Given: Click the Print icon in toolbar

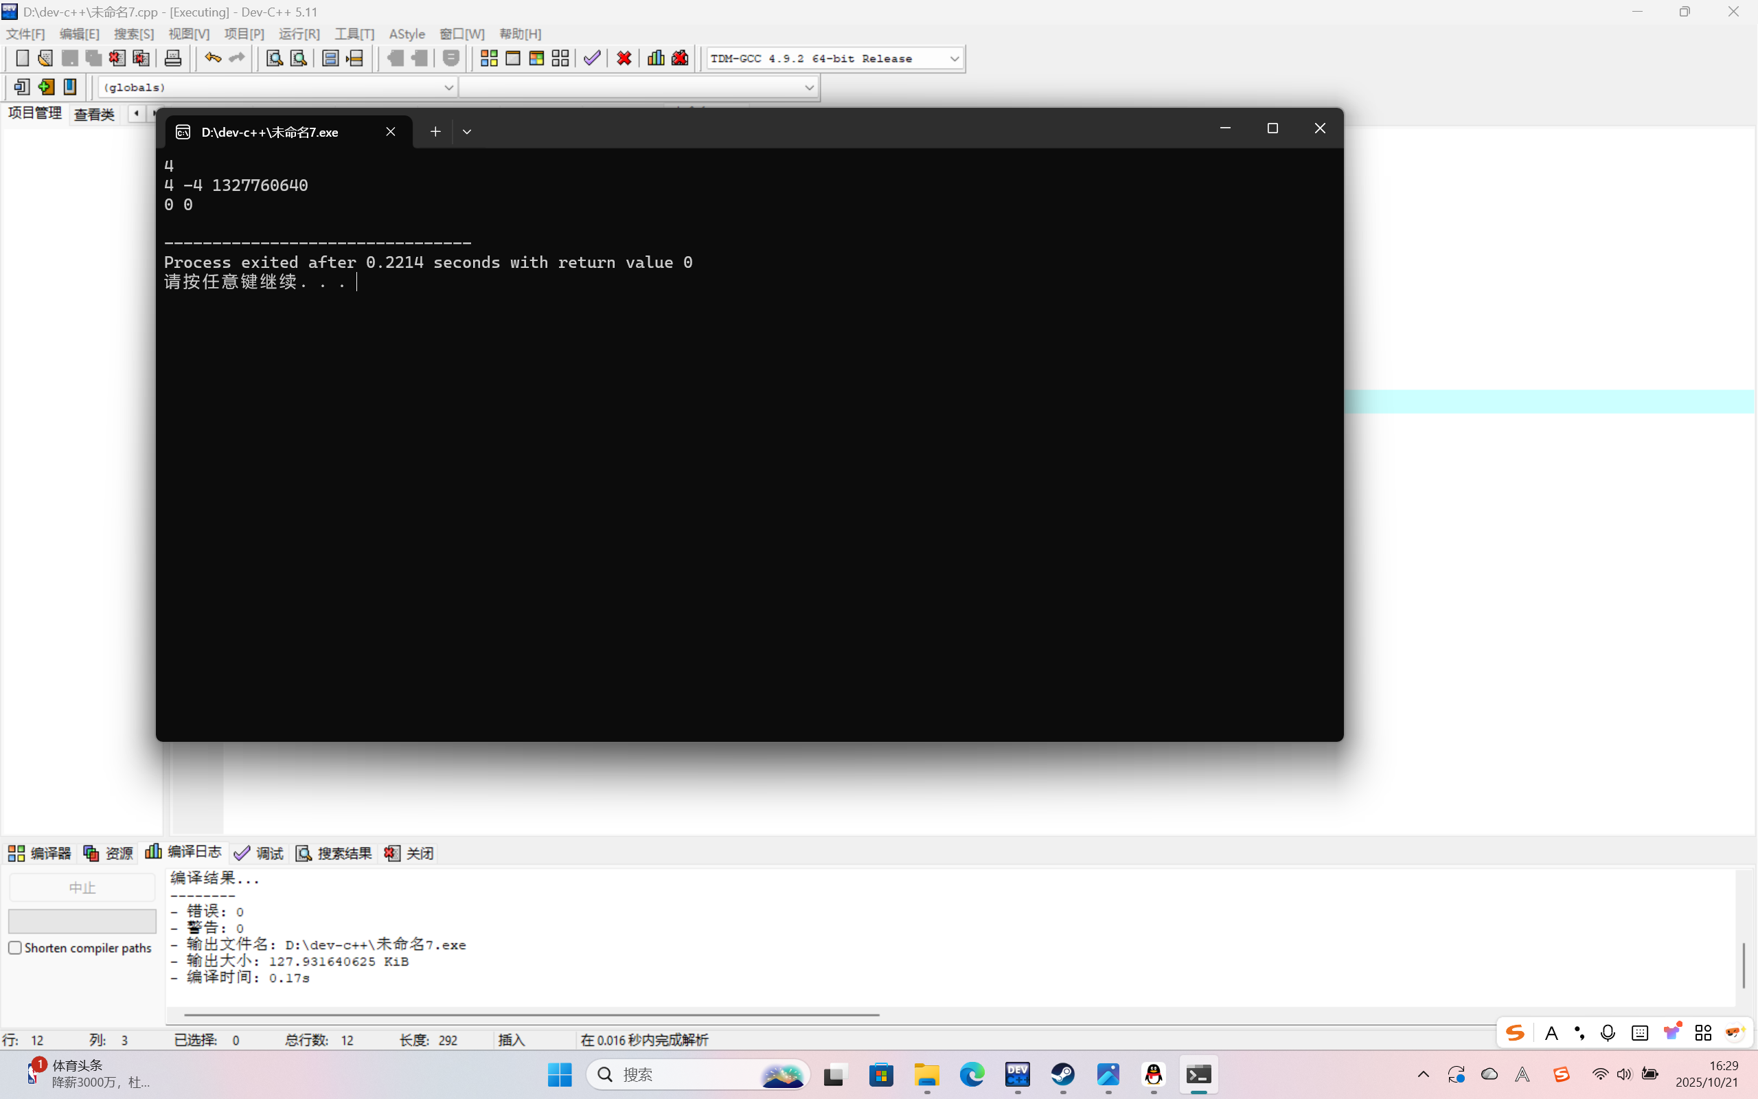Looking at the screenshot, I should (x=173, y=58).
